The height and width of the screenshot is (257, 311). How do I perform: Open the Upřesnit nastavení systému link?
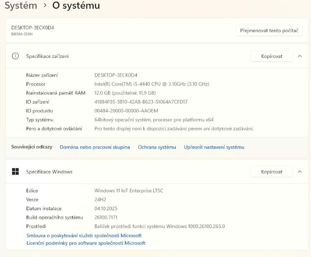pos(214,147)
